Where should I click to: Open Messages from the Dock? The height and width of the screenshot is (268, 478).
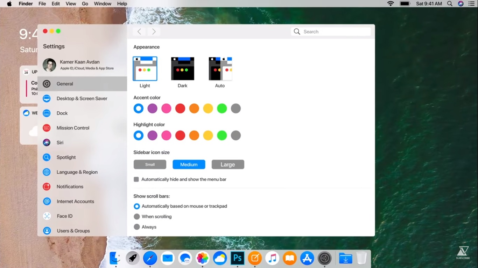tap(185, 258)
